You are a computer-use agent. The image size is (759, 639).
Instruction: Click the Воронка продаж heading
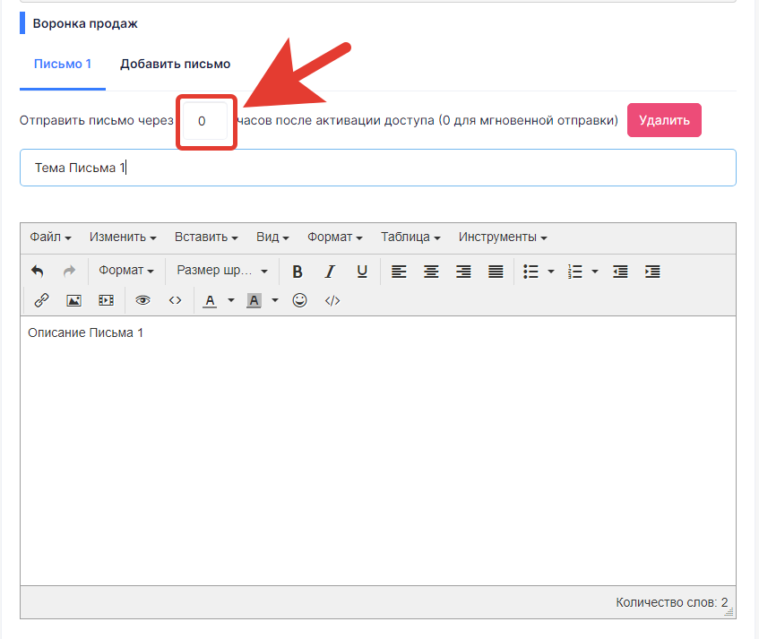pyautogui.click(x=85, y=23)
